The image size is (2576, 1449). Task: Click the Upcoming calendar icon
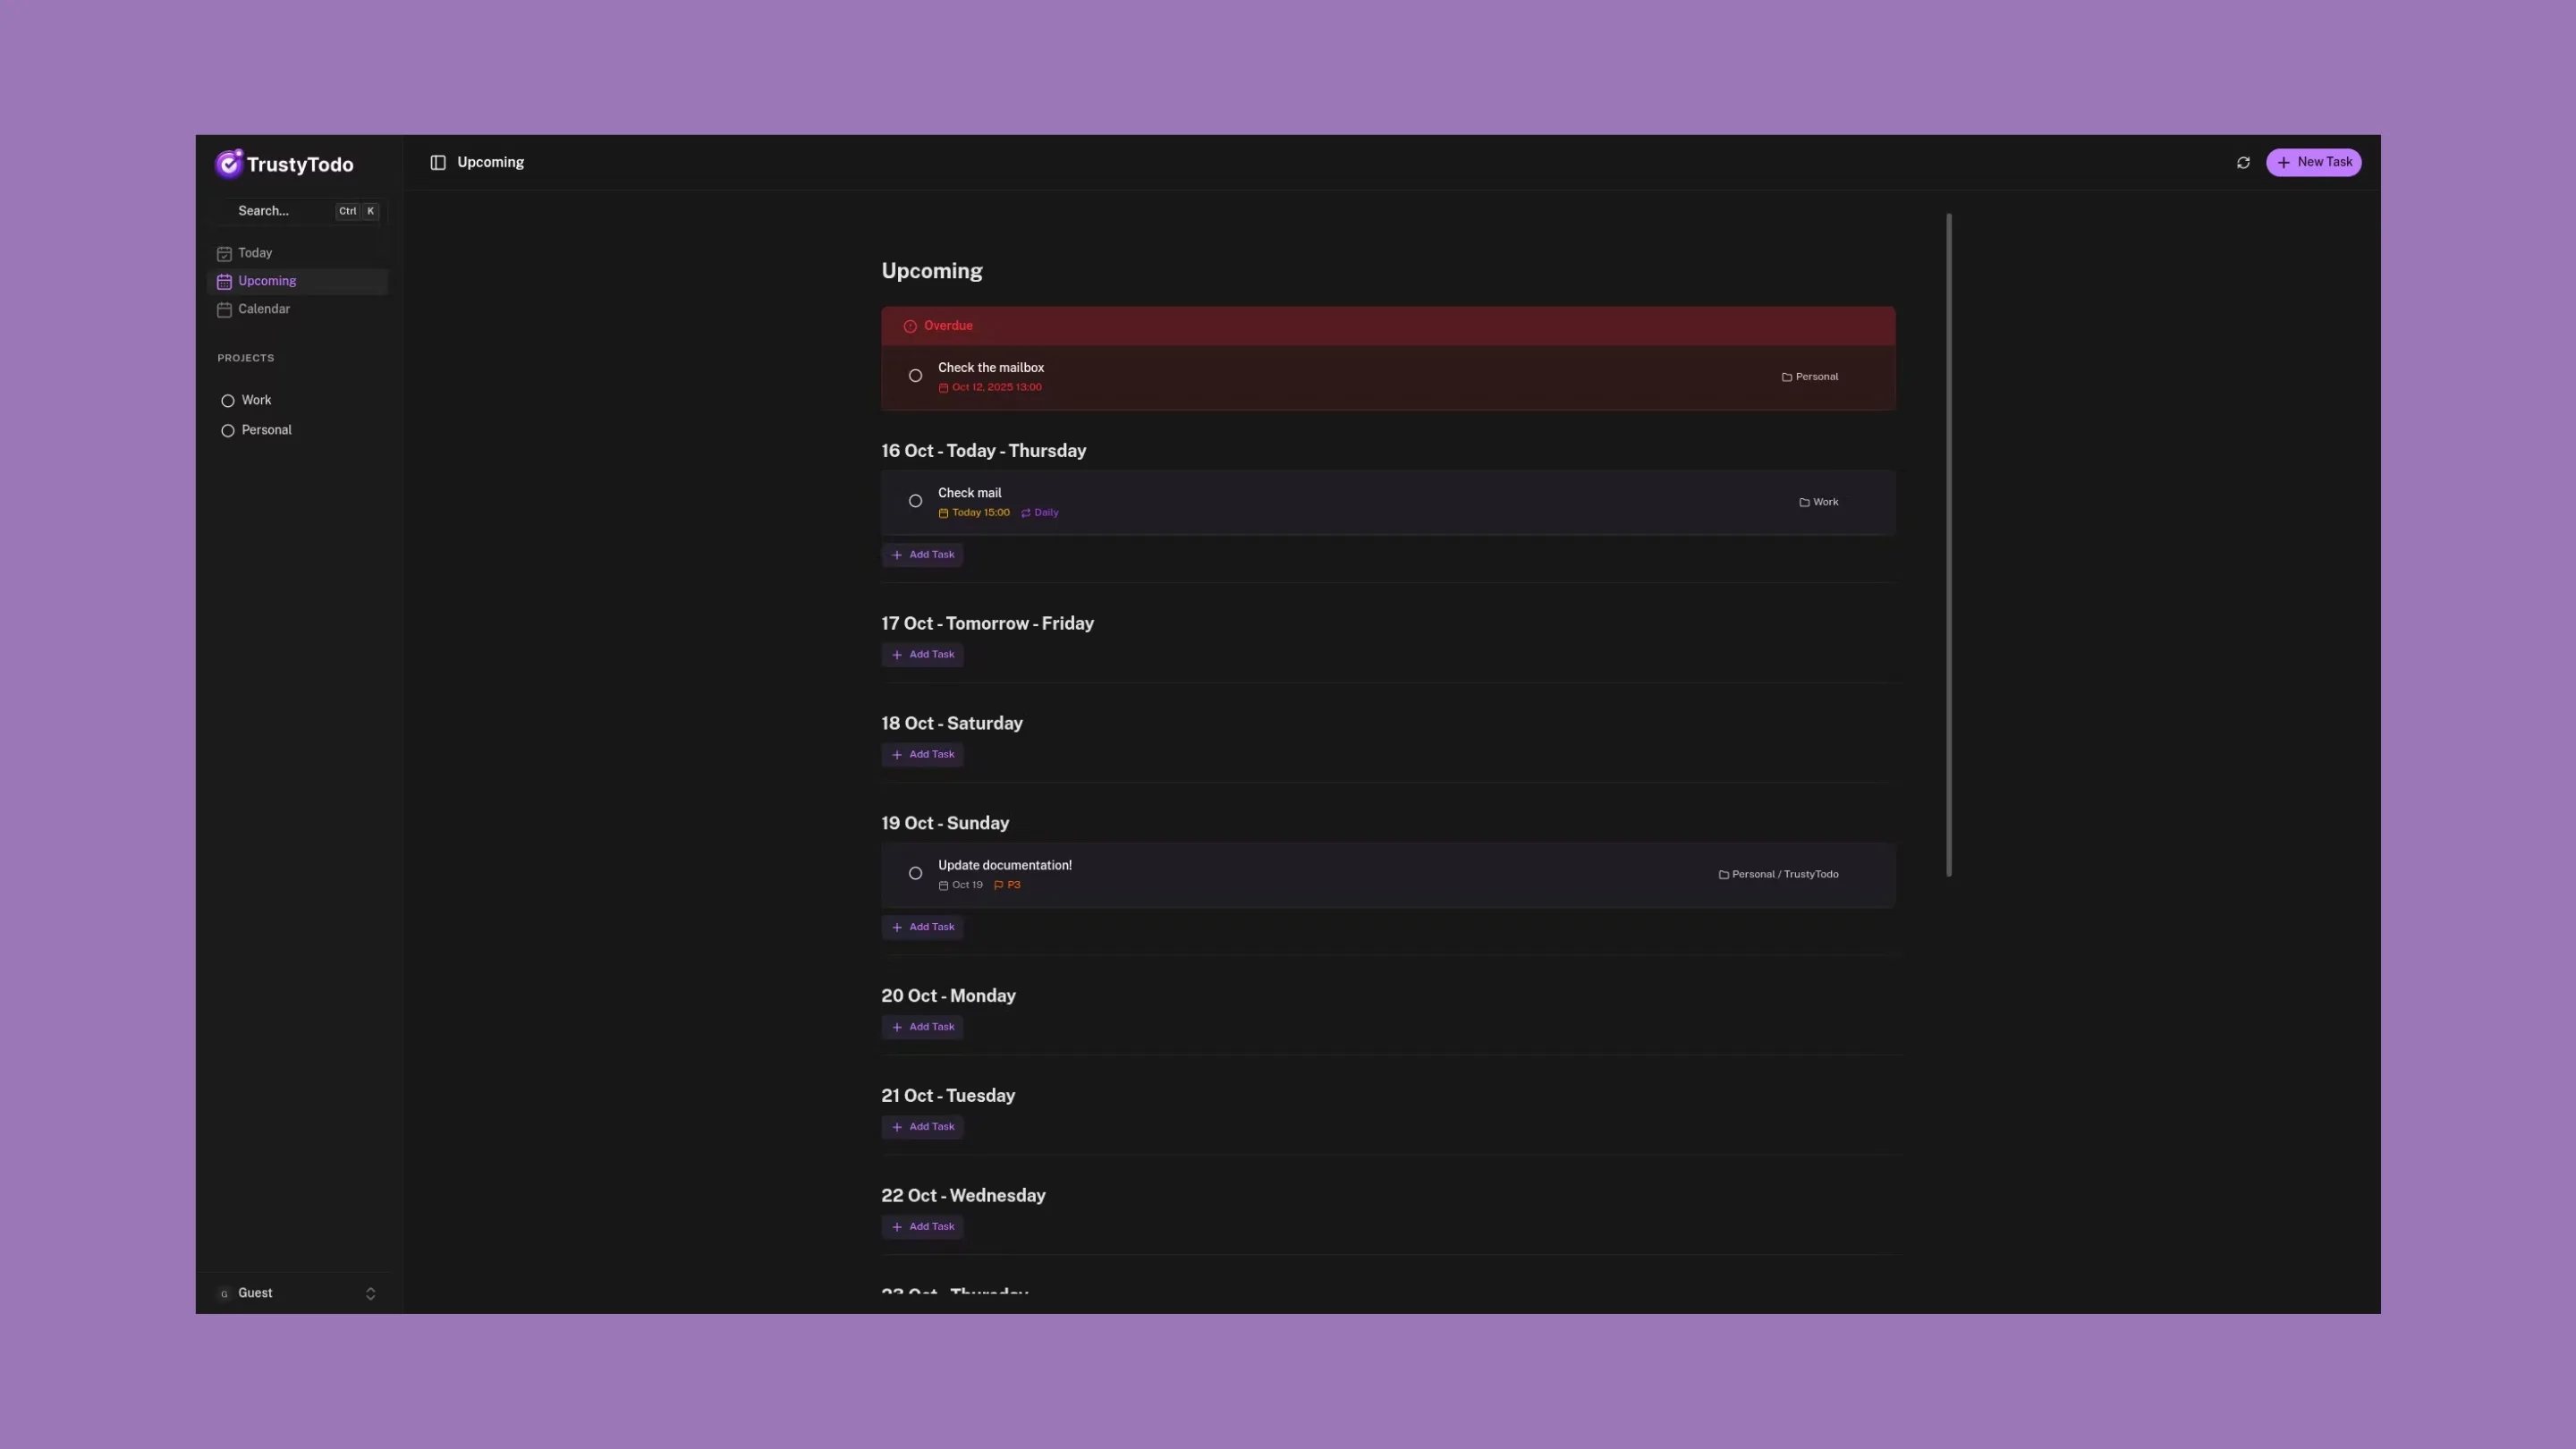(x=223, y=281)
